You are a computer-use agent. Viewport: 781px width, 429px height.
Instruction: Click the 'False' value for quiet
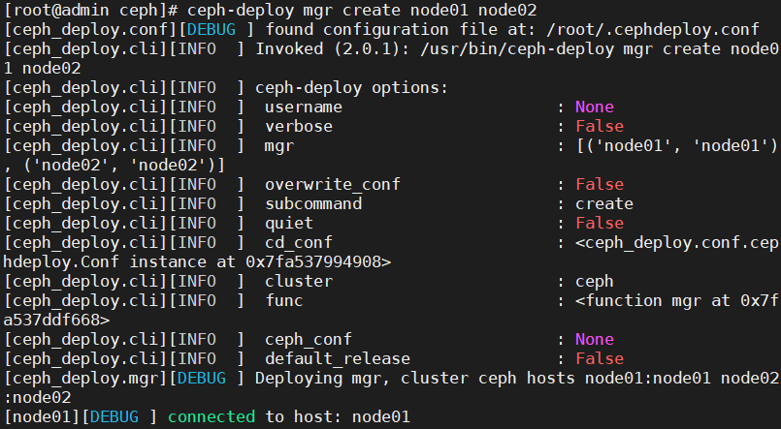(600, 223)
